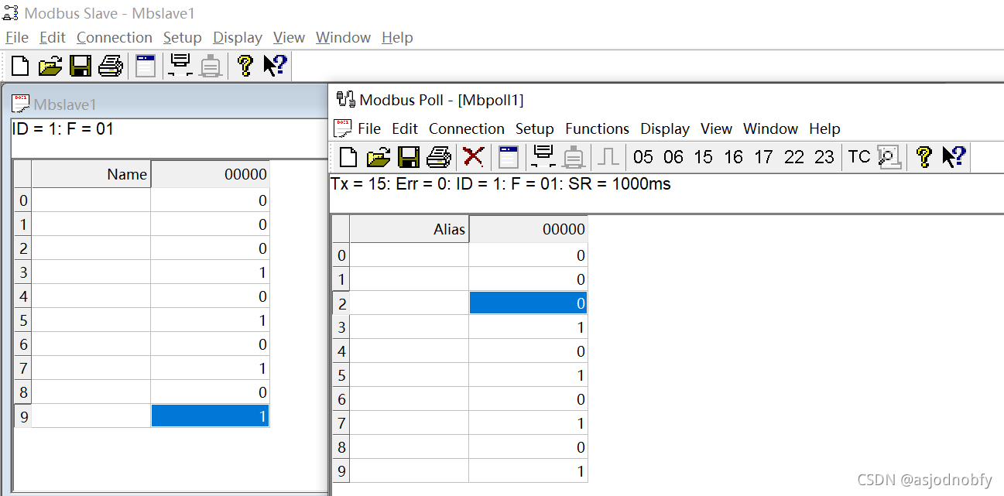The height and width of the screenshot is (496, 1004).
Task: Click red X delete icon in Modbus Poll toolbar
Action: point(473,157)
